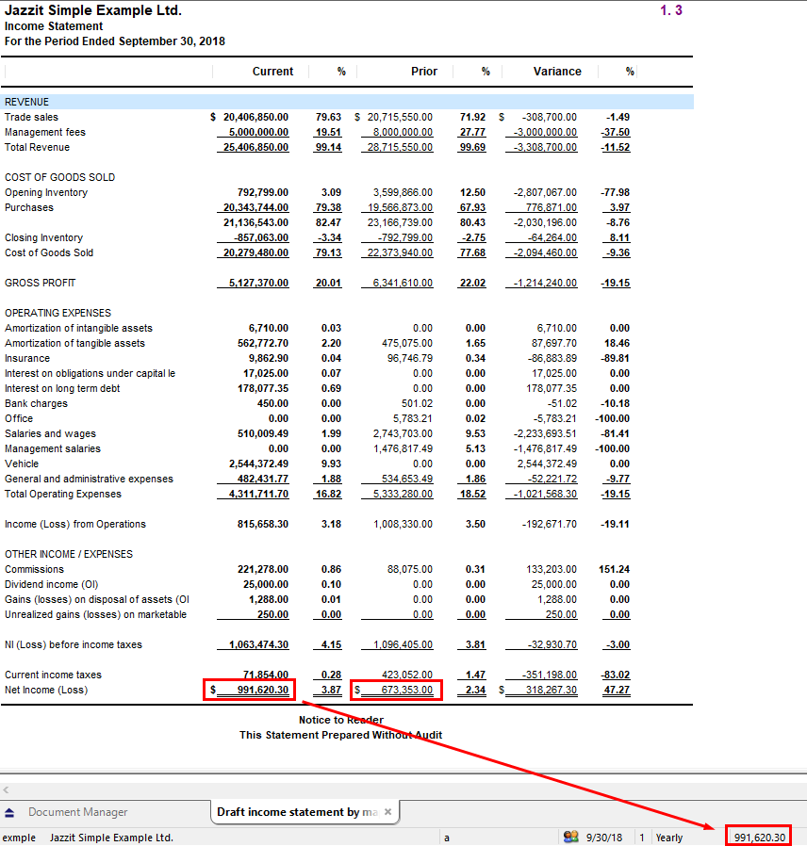
Task: Click the Bank charges row label
Action: tap(36, 404)
